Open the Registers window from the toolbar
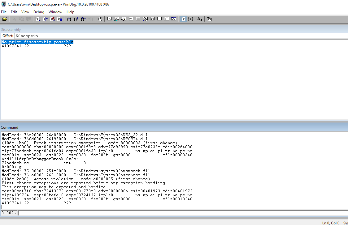Screen dimensions: 348x225 131,19
